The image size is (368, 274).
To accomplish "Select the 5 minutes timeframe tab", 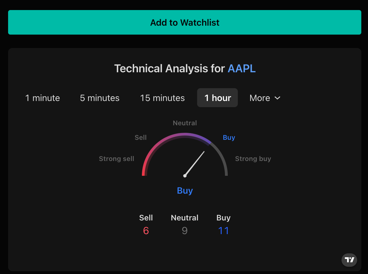I will (100, 98).
